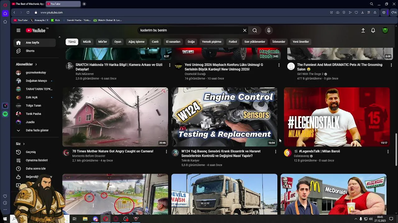Screen dimensions: 398x223
Task: Select the Oyun filter chip
Action: (118, 42)
